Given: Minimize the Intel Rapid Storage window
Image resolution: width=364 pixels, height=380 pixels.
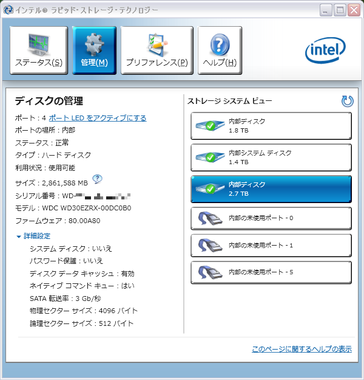Looking at the screenshot, I should (x=325, y=10).
